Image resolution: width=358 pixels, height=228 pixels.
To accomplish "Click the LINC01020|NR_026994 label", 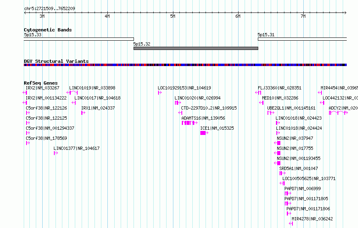I will point(198,98).
